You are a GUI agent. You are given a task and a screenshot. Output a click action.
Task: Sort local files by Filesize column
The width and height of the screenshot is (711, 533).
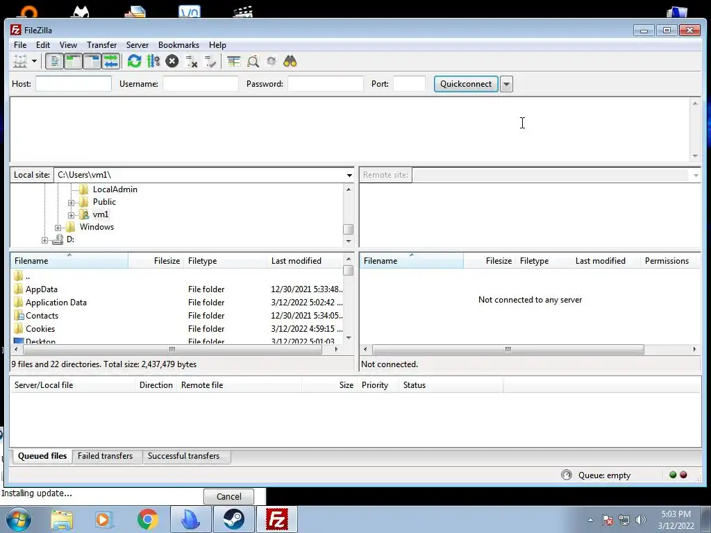pyautogui.click(x=156, y=261)
